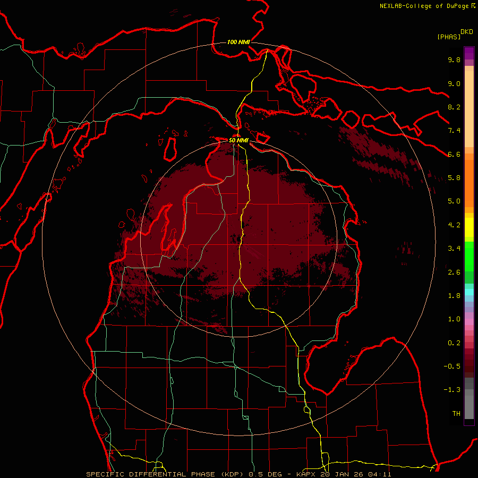Pick the yellow segment of the color bar
This screenshot has width=478, height=478.
tap(469, 227)
